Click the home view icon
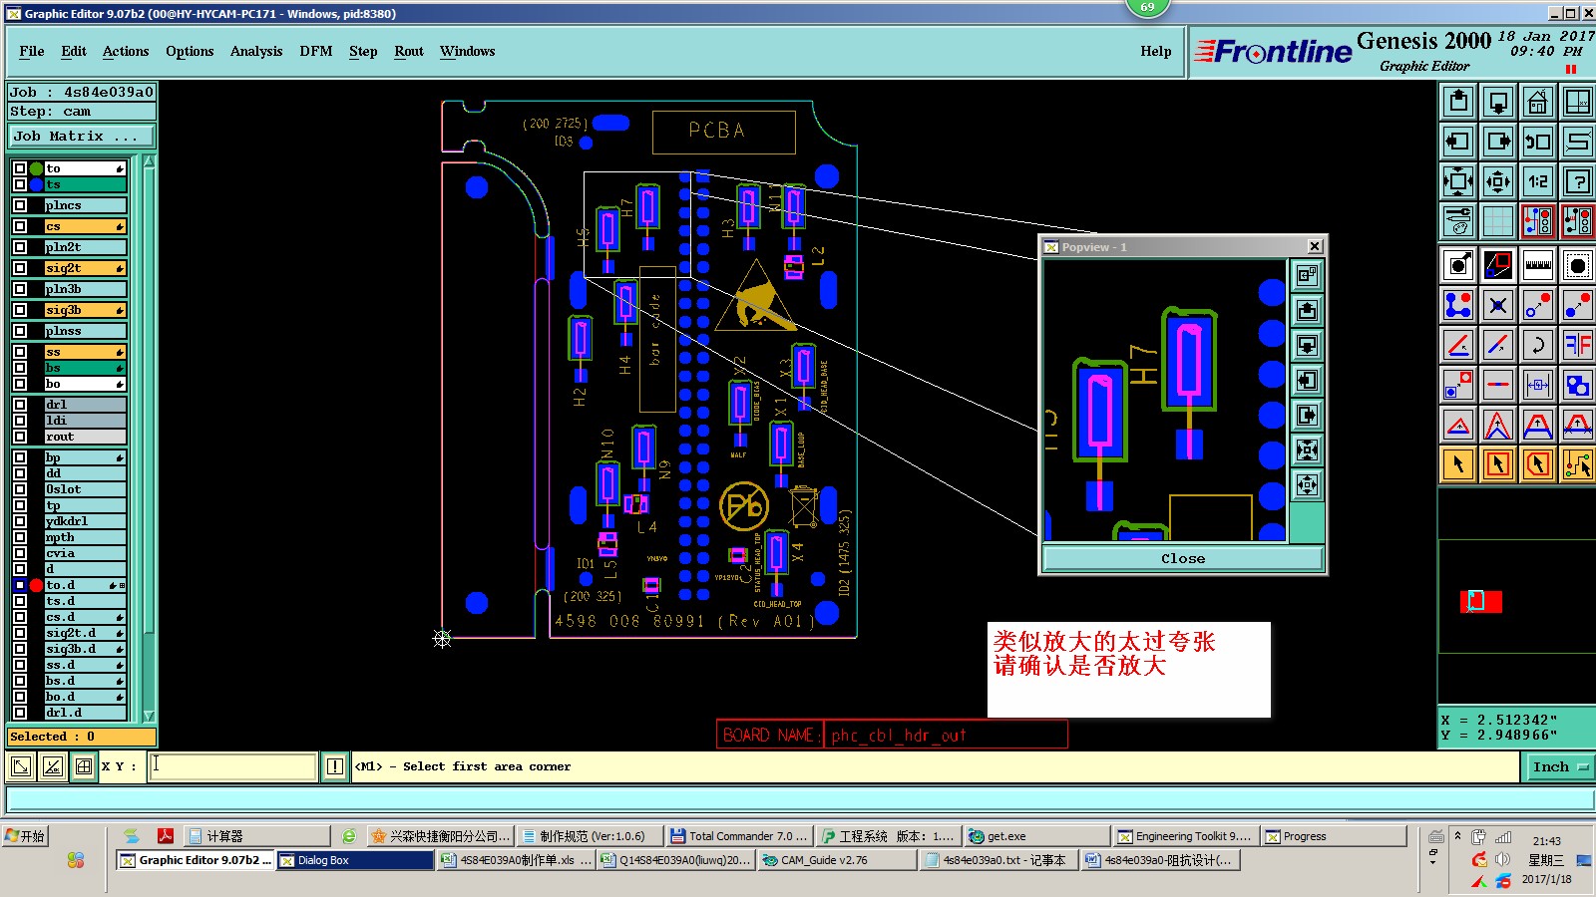The image size is (1596, 897). (1538, 102)
